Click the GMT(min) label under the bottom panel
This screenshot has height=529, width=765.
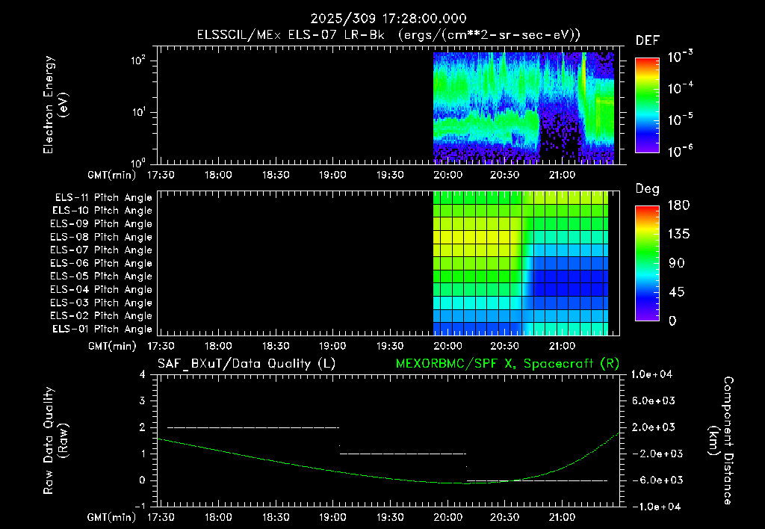112,517
